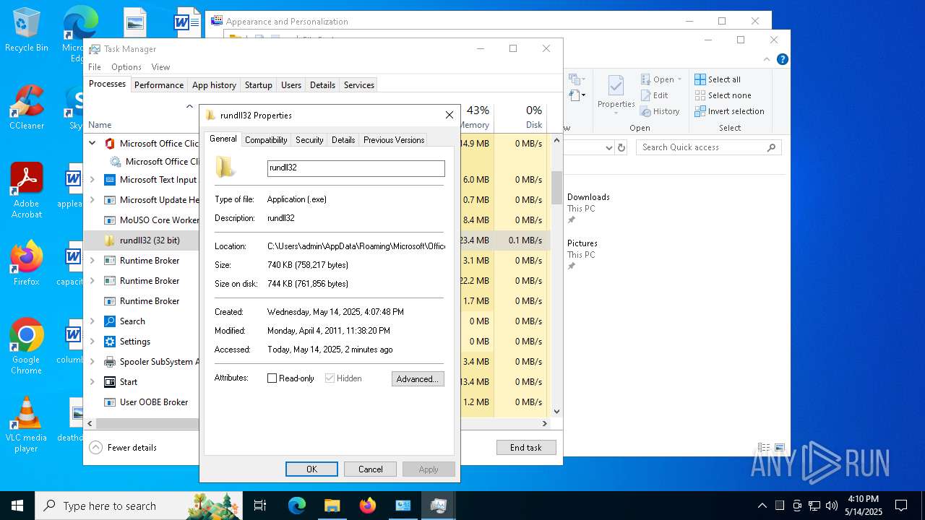Switch to the Performance tab

(159, 85)
